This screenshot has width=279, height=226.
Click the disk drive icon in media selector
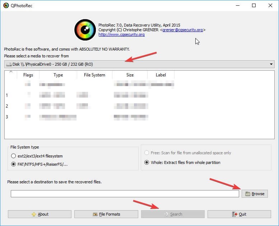pos(9,64)
